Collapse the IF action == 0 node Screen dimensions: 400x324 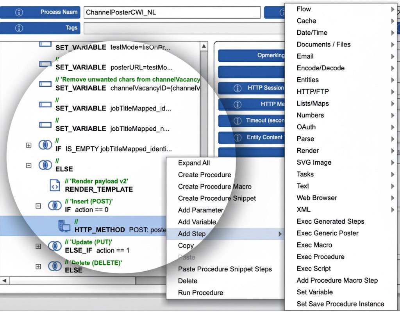point(38,206)
